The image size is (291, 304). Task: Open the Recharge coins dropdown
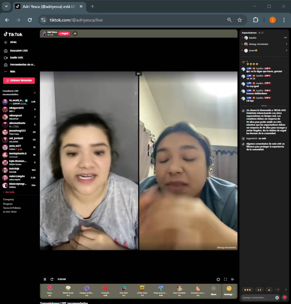pos(229,290)
